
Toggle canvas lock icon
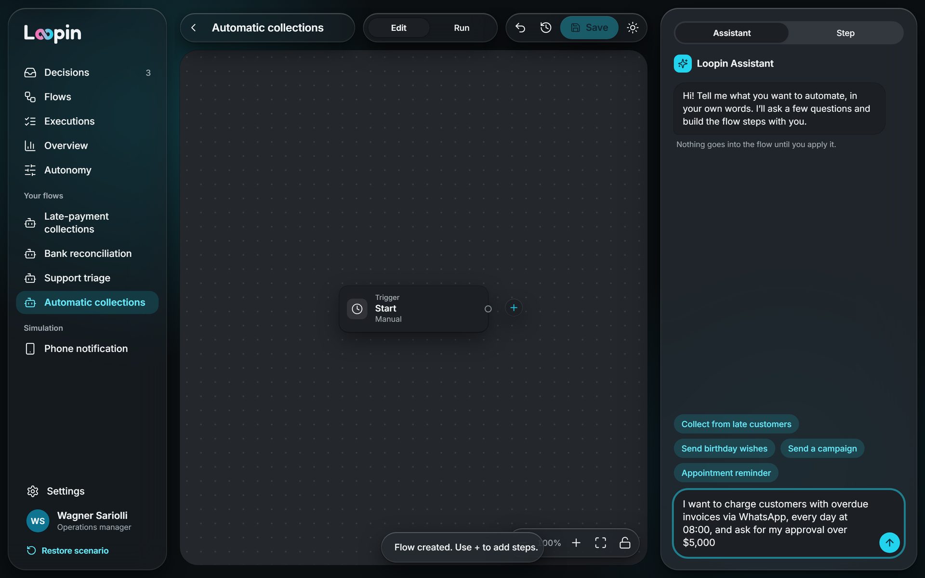point(625,543)
